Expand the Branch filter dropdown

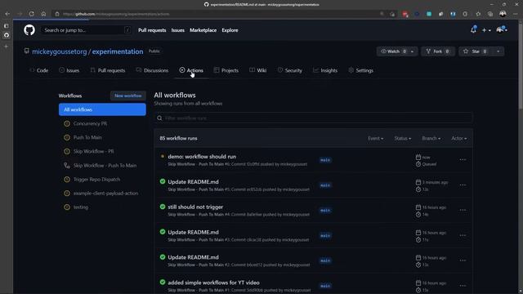pos(431,138)
